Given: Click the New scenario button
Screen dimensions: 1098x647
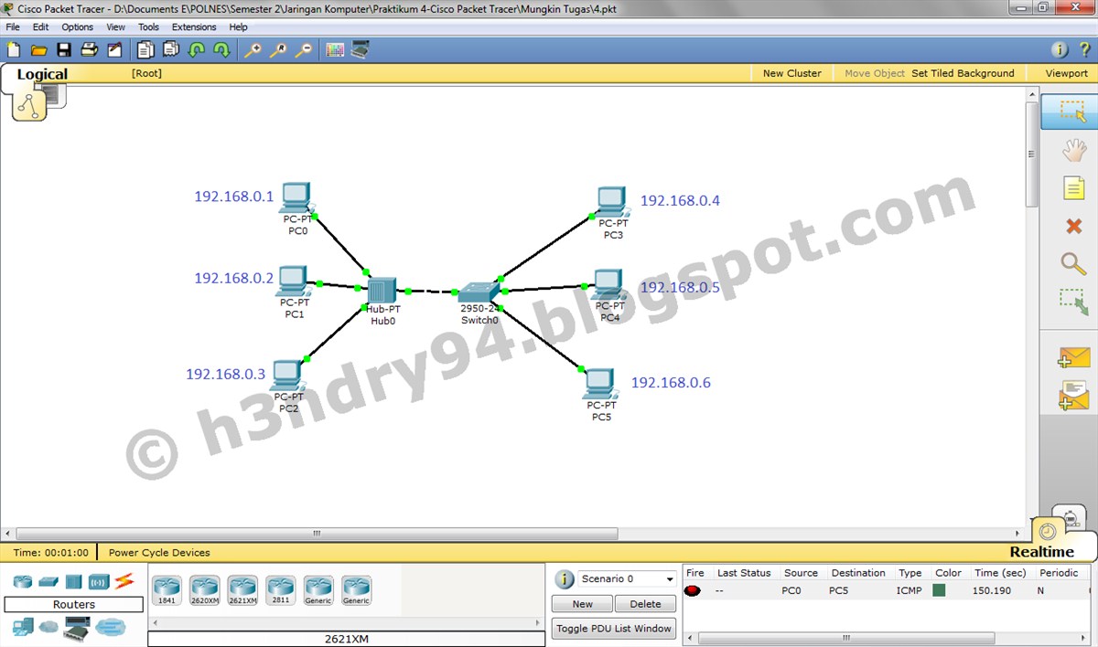Looking at the screenshot, I should (x=581, y=603).
